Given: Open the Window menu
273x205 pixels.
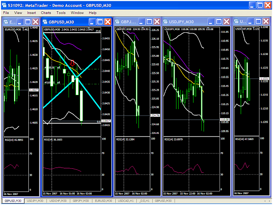Looking at the screenshot, I should coord(77,13).
